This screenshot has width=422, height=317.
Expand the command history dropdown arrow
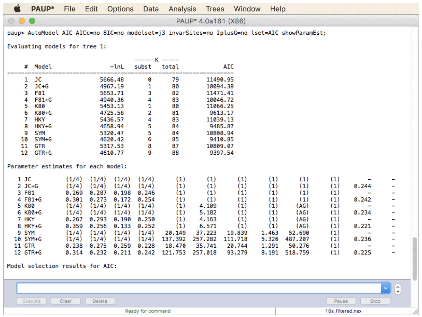pos(386,288)
